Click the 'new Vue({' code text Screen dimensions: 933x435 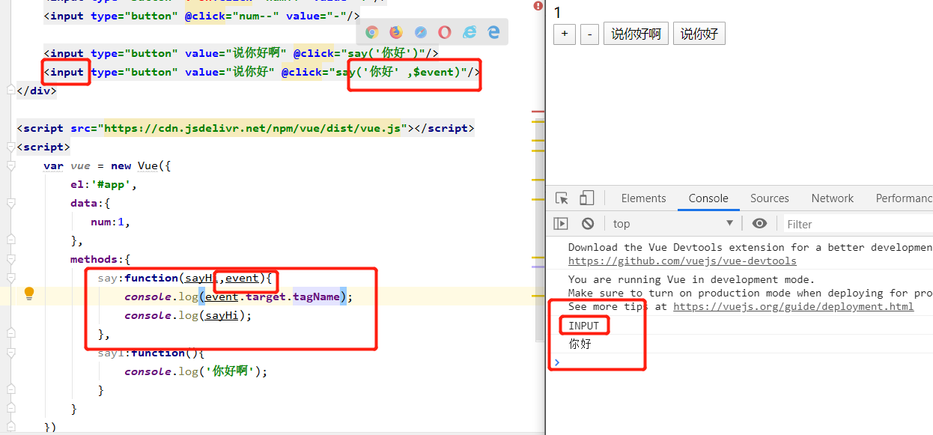click(x=141, y=165)
